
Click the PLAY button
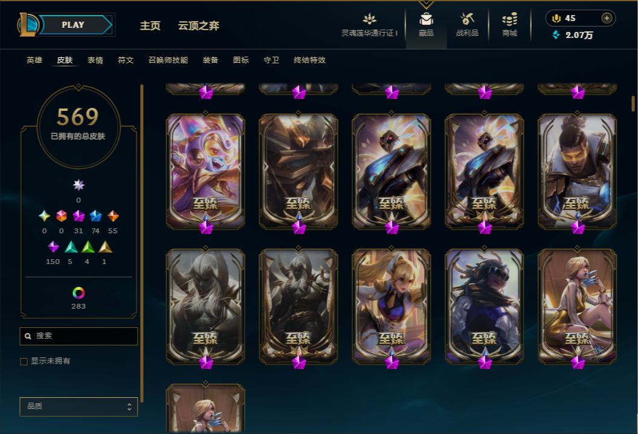click(x=73, y=25)
